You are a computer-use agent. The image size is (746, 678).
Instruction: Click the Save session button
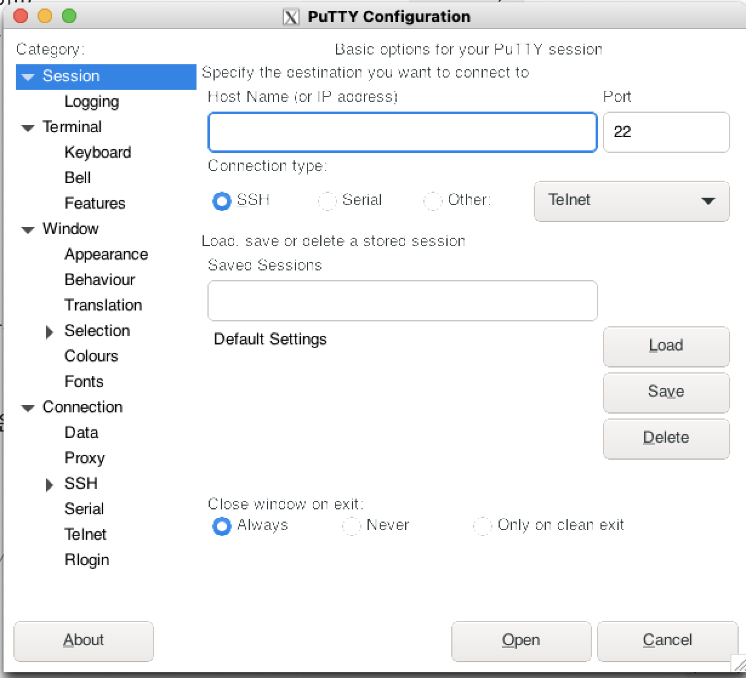tap(666, 392)
